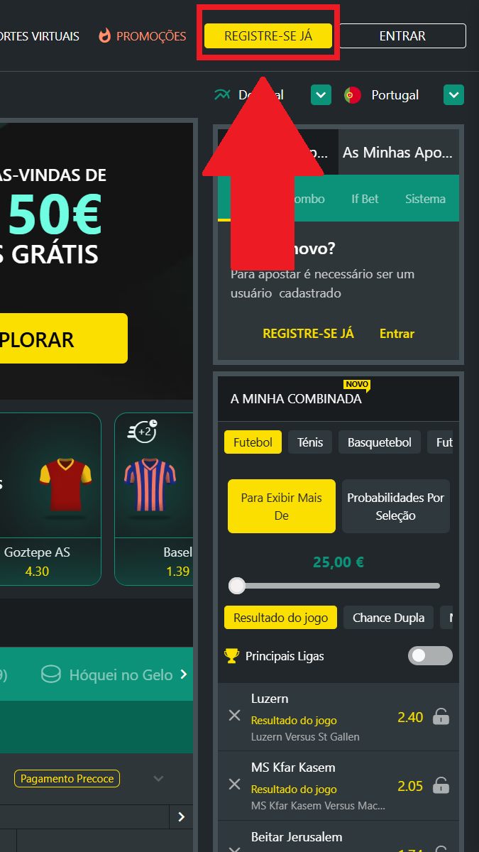The width and height of the screenshot is (479, 852).
Task: Select the Para Exibir Mais De option
Action: (x=282, y=506)
